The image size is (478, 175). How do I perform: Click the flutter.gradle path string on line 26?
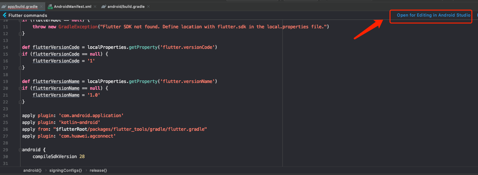[x=130, y=129]
